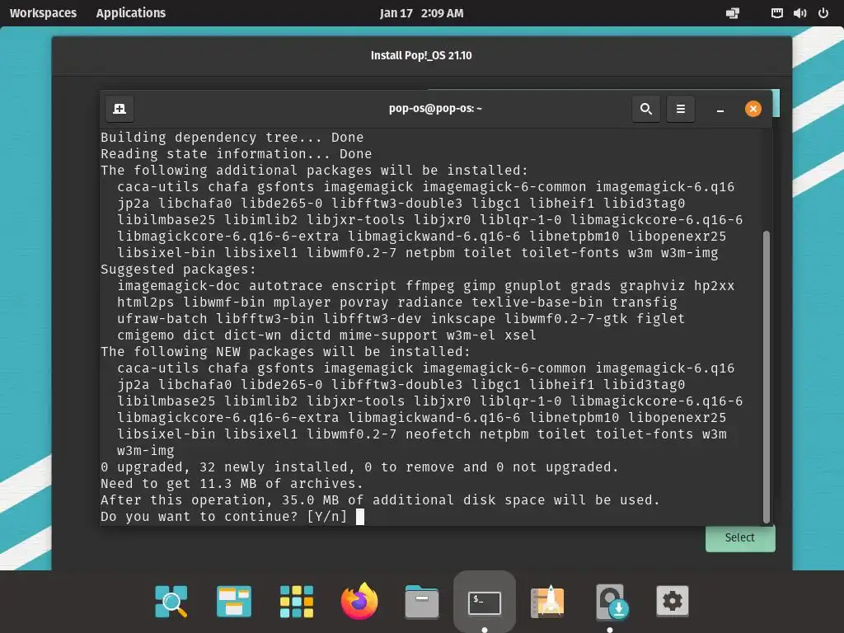Launch Firefox from the dock
The width and height of the screenshot is (844, 633).
(359, 601)
